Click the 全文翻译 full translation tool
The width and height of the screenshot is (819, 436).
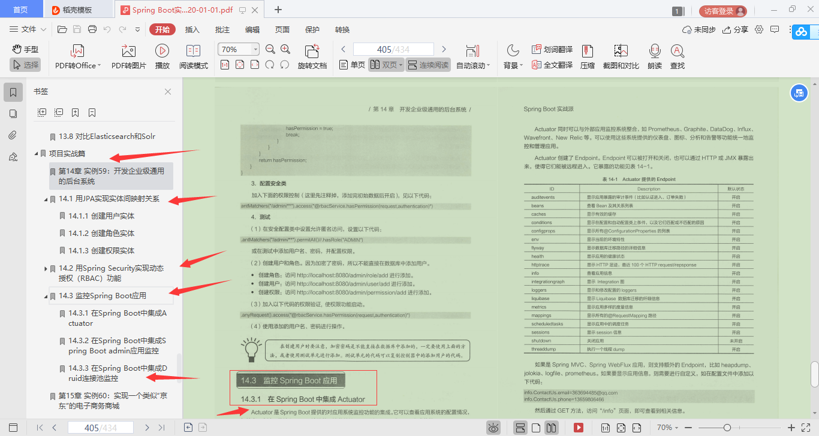click(552, 65)
